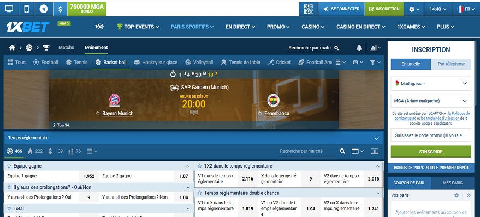Open the notification bell icon
Screen dimensions: 480x217
point(359,48)
